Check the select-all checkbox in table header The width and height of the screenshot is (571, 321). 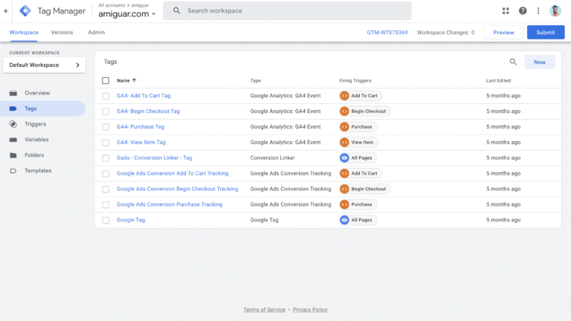pos(106,80)
